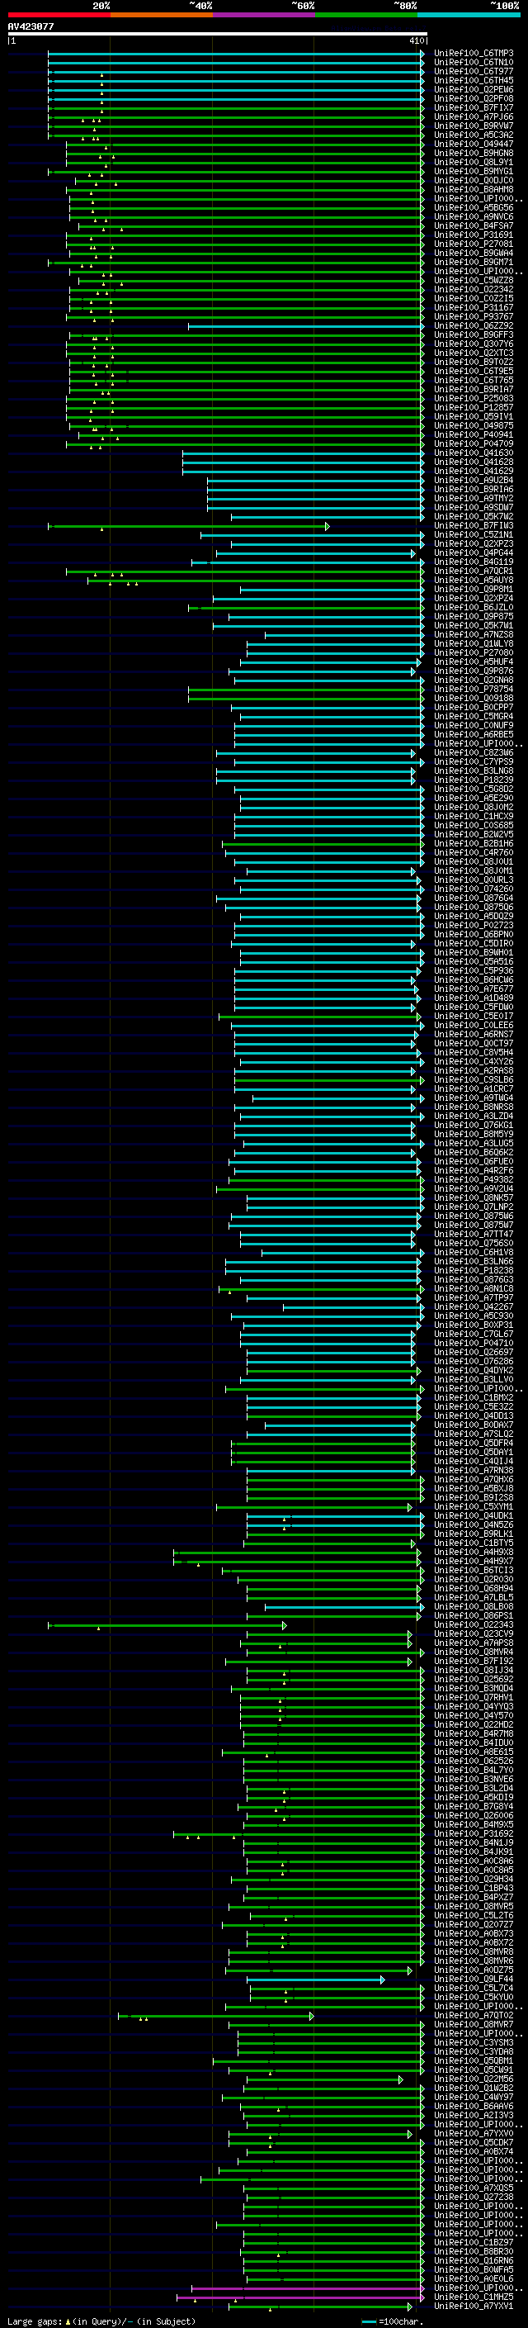Screen dimensions: 528x2328
Task: Click the cyan ~100% identity legend segment
Action: click(x=469, y=15)
